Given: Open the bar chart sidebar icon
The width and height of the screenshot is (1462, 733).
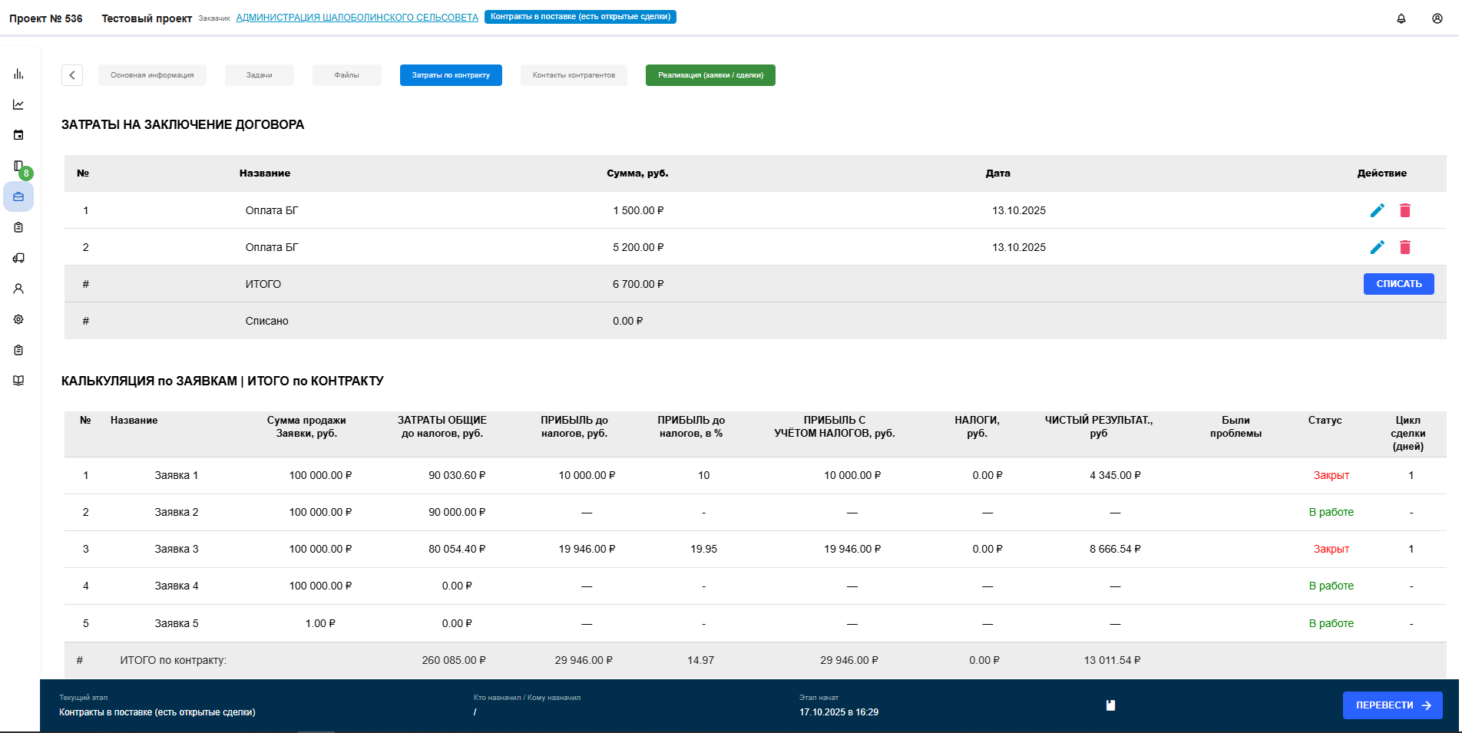Looking at the screenshot, I should tap(18, 74).
